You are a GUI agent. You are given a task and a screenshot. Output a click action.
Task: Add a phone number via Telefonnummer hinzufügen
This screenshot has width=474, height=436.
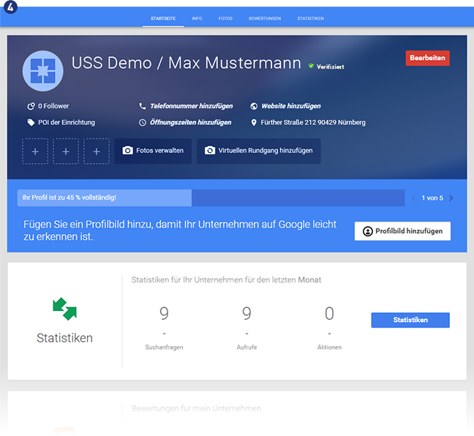pyautogui.click(x=192, y=106)
